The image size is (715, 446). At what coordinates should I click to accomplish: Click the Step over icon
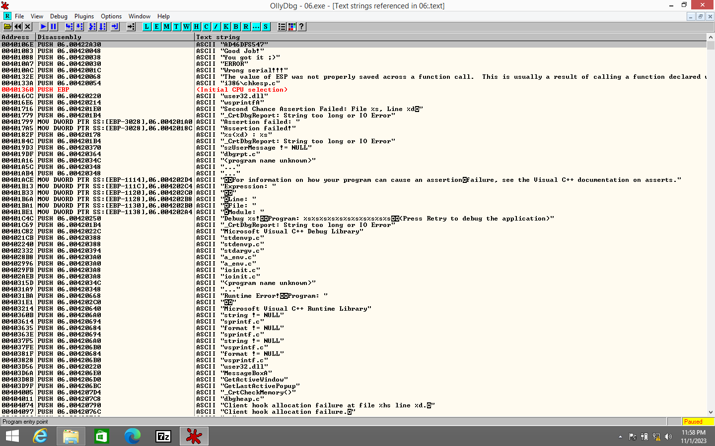79,27
